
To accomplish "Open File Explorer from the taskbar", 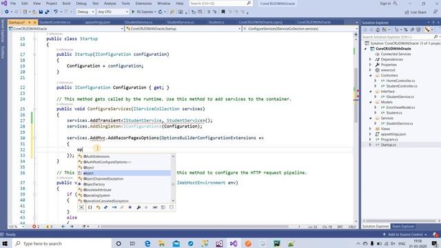I will pos(161,243).
